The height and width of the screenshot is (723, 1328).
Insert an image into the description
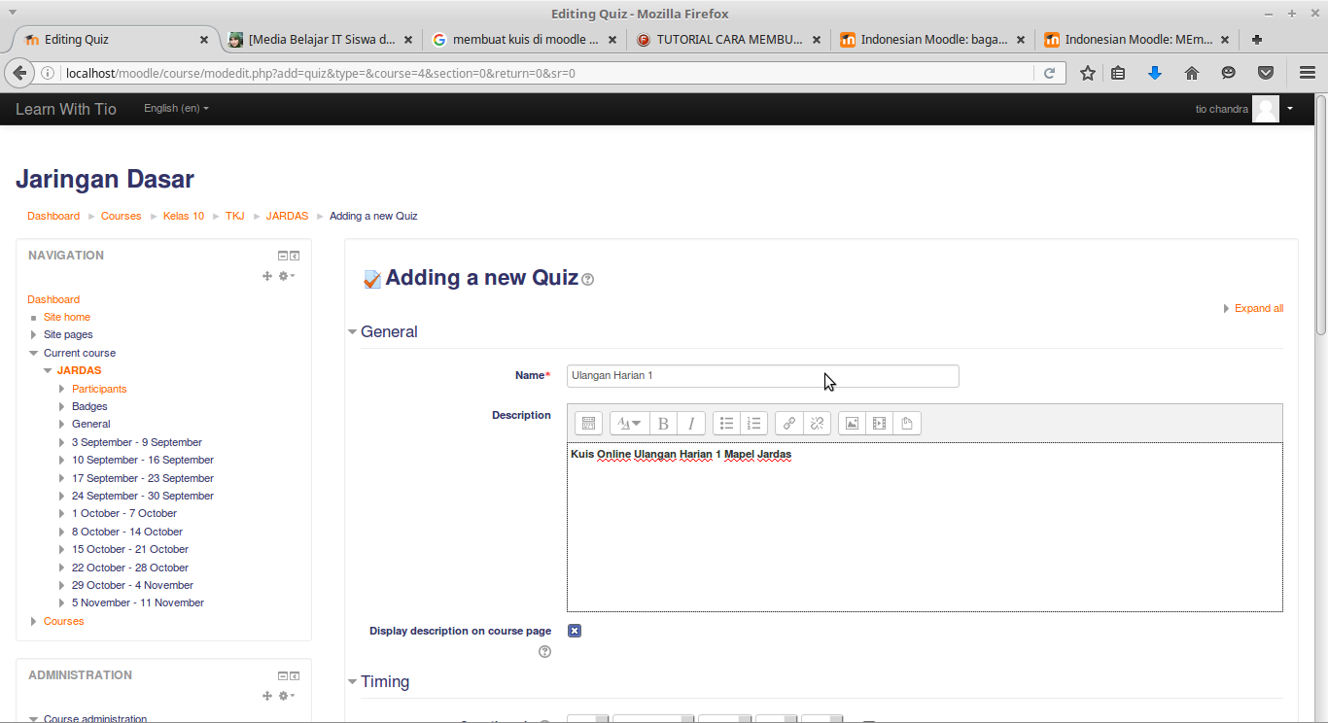[851, 423]
